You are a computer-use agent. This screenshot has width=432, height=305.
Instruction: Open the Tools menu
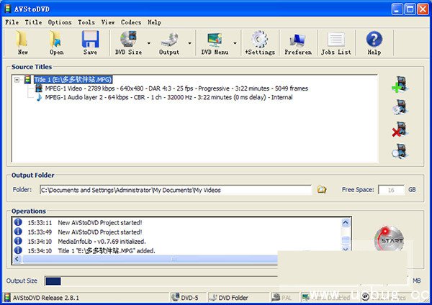tap(86, 22)
